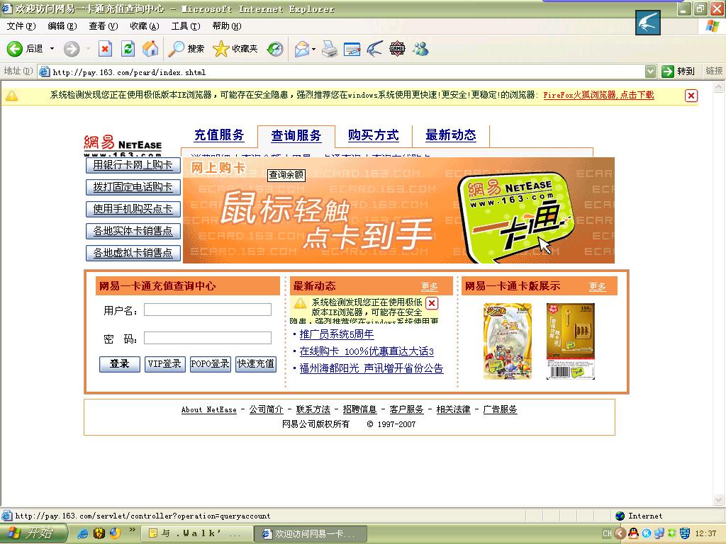Open the 在线购卡 100%优惠直达大话3 link
726x544 pixels.
click(x=367, y=351)
